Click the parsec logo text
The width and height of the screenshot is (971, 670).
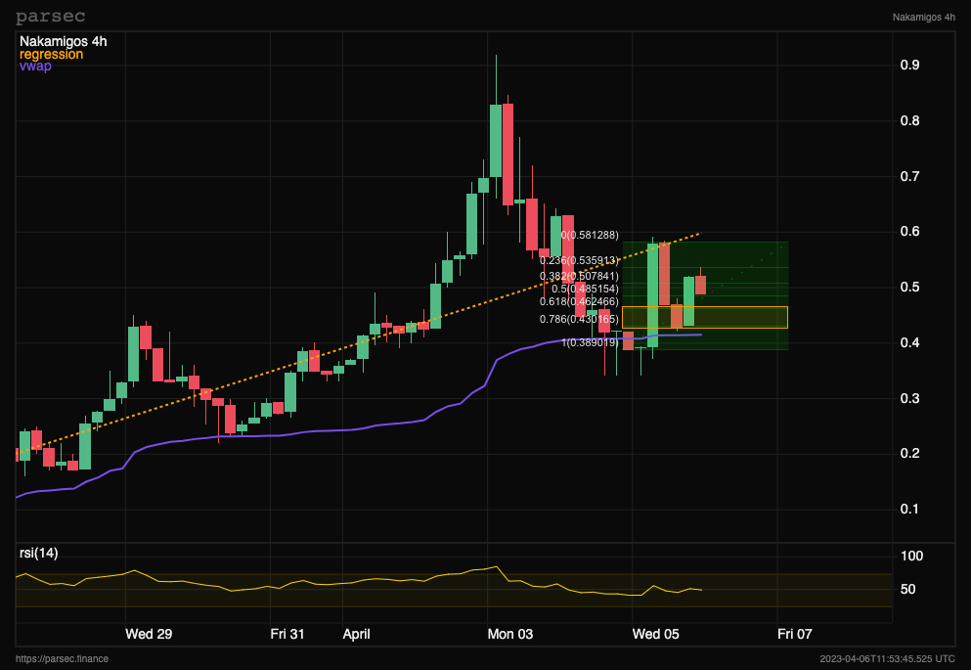(50, 17)
